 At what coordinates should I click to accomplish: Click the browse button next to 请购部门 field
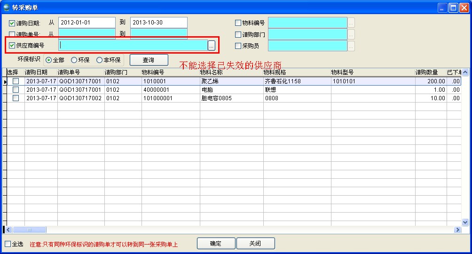coord(351,34)
